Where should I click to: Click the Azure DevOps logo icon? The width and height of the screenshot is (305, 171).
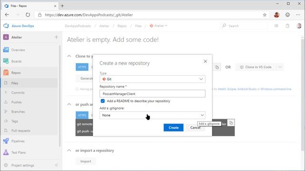(x=6, y=26)
